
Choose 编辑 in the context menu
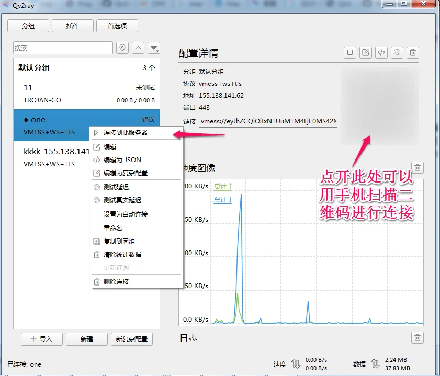(x=136, y=146)
